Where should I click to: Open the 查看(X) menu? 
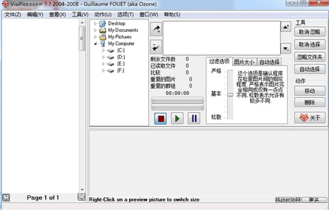pyautogui.click(x=57, y=14)
